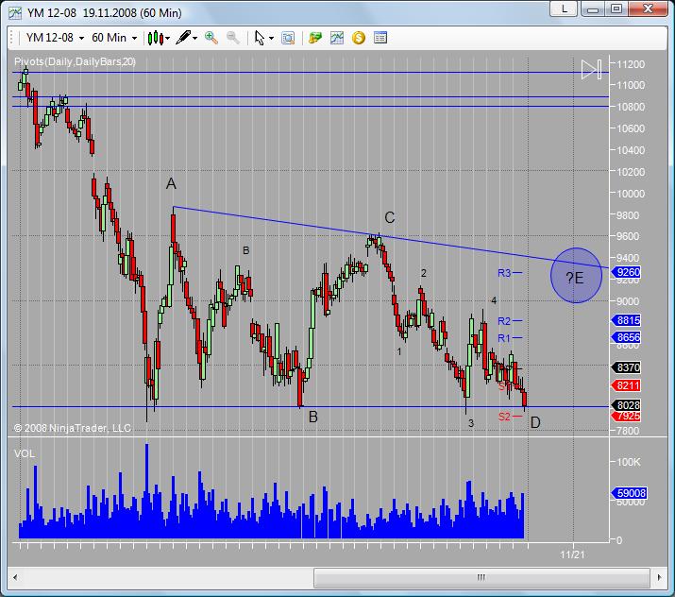
Task: Open the YM 12-08 instrument dropdown
Action: pyautogui.click(x=55, y=38)
